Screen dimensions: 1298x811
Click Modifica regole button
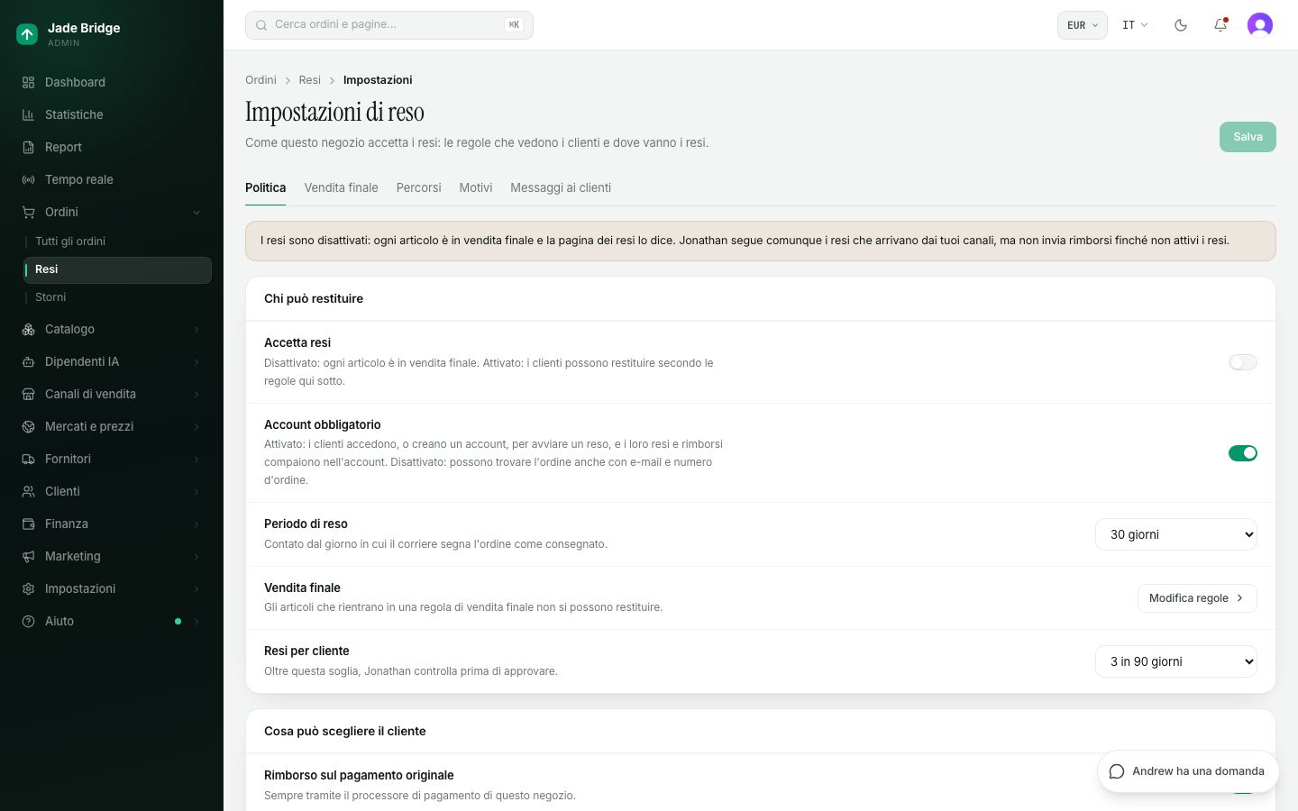point(1197,598)
